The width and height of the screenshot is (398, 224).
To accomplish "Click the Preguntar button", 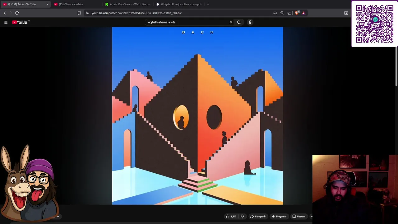I will pyautogui.click(x=279, y=217).
